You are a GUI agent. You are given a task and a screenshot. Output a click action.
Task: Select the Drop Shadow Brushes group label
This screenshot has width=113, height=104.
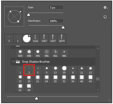(36, 62)
